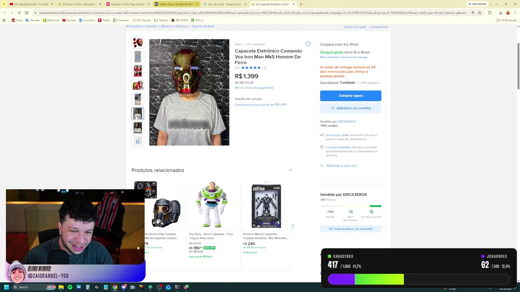Reload the current page
The width and height of the screenshot is (520, 292).
[x=19, y=13]
